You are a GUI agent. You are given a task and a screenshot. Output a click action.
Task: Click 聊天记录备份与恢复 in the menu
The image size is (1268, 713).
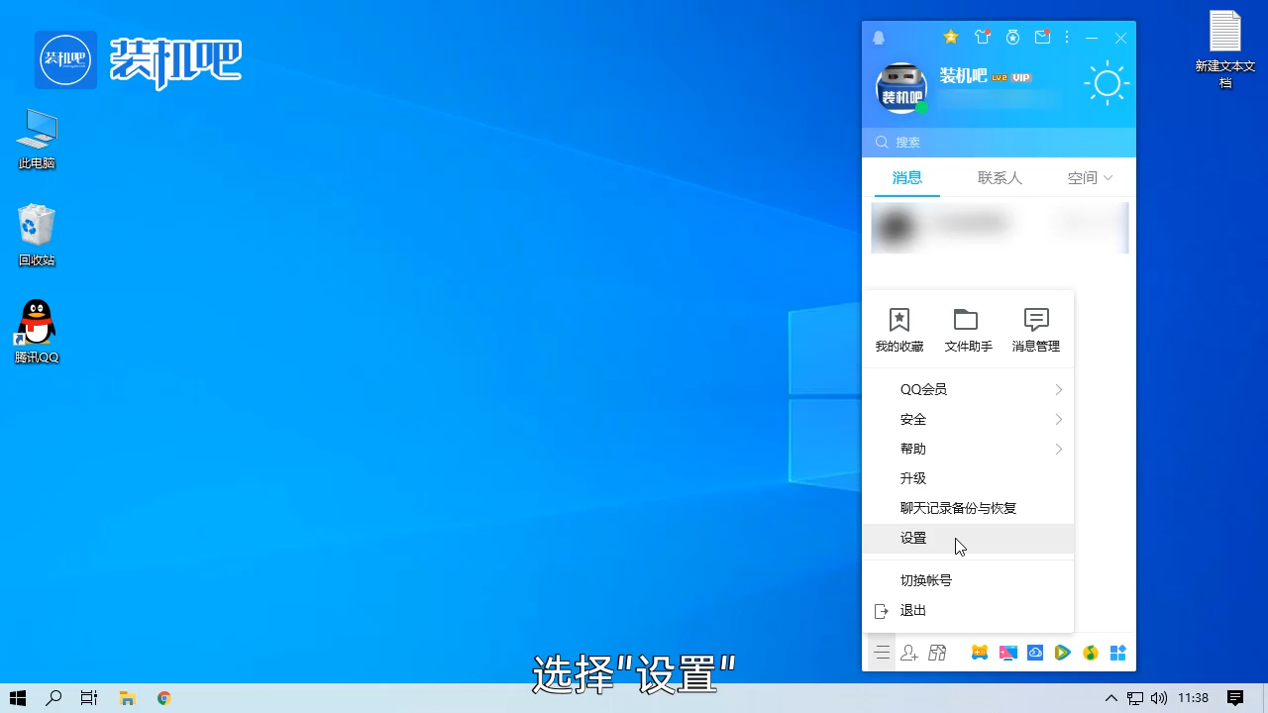click(x=958, y=507)
